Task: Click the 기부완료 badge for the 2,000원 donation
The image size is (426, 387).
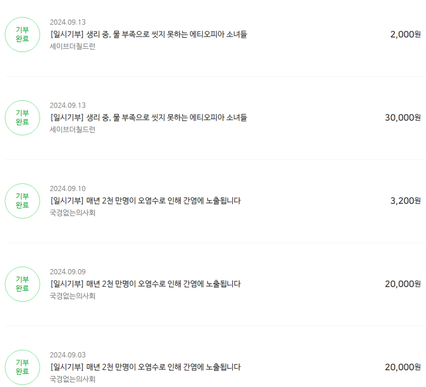Action: (22, 35)
